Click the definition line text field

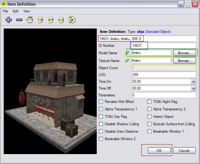point(147,39)
